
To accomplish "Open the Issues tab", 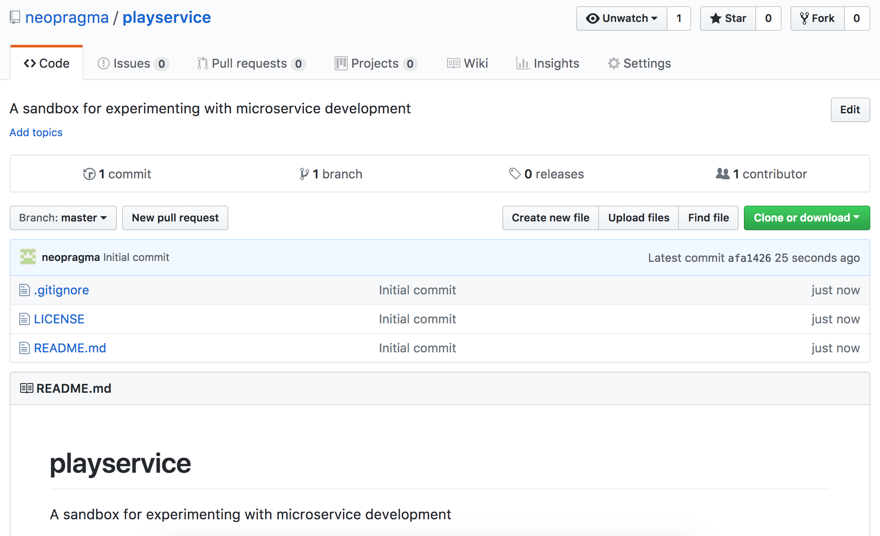I will (x=133, y=63).
